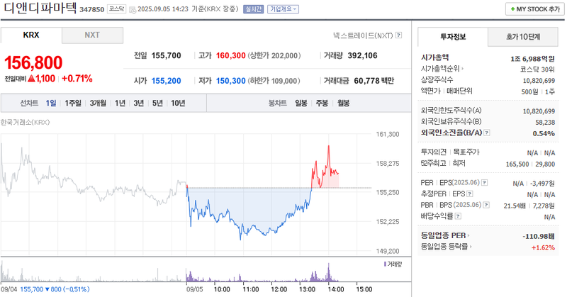Click current price 156,800
567x297 pixels.
(33, 62)
